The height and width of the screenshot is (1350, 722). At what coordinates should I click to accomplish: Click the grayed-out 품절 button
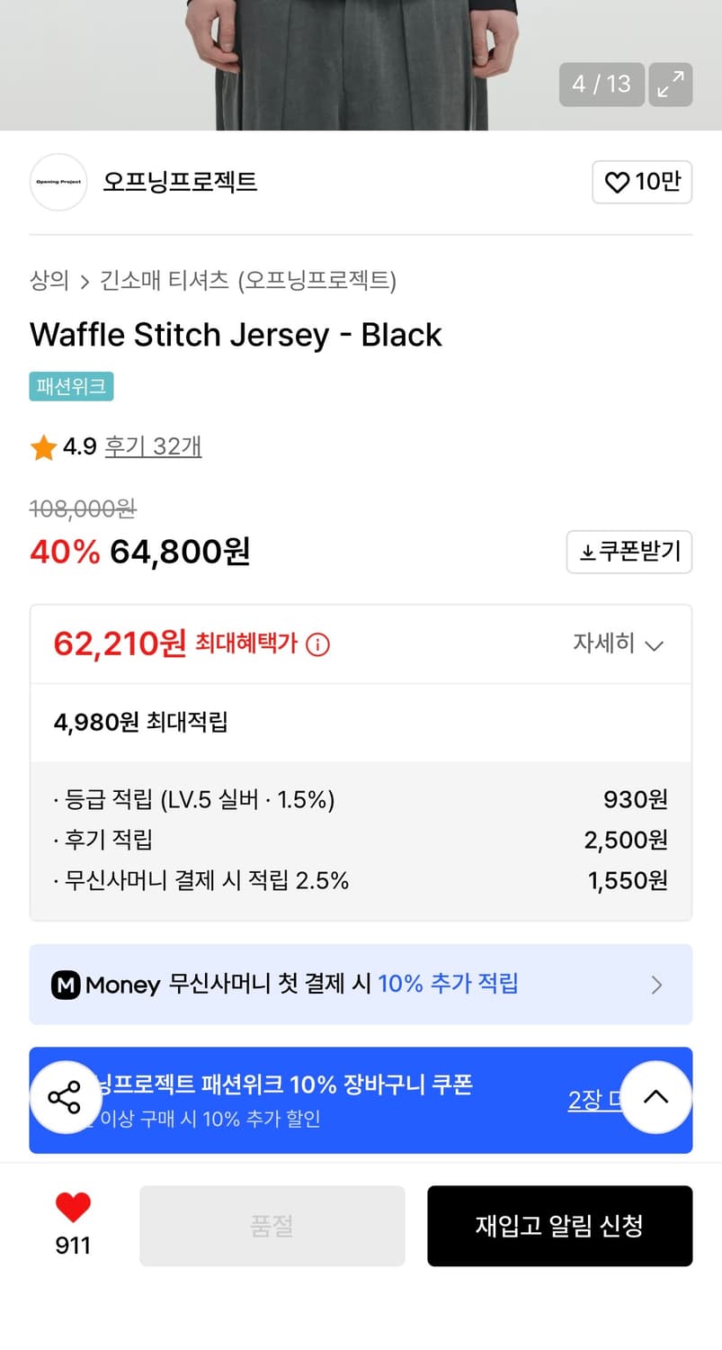click(272, 1226)
